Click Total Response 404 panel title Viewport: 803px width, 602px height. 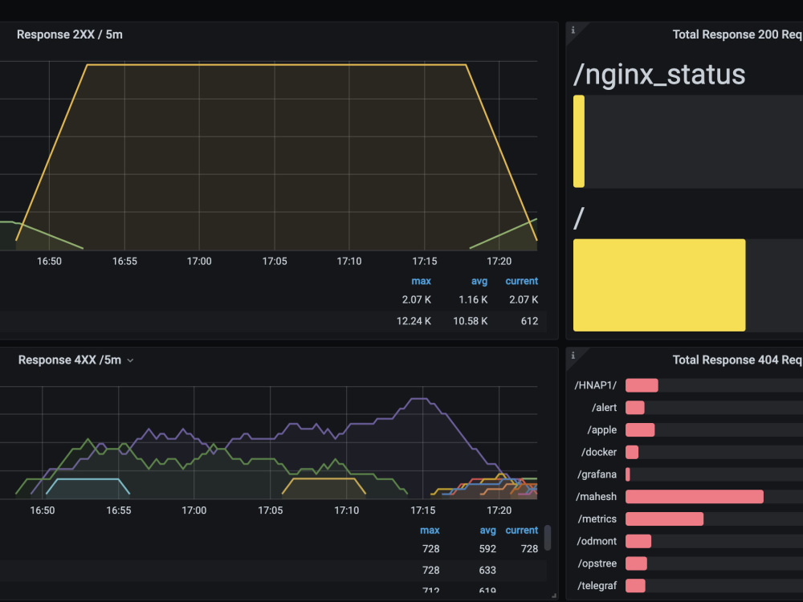(x=737, y=360)
